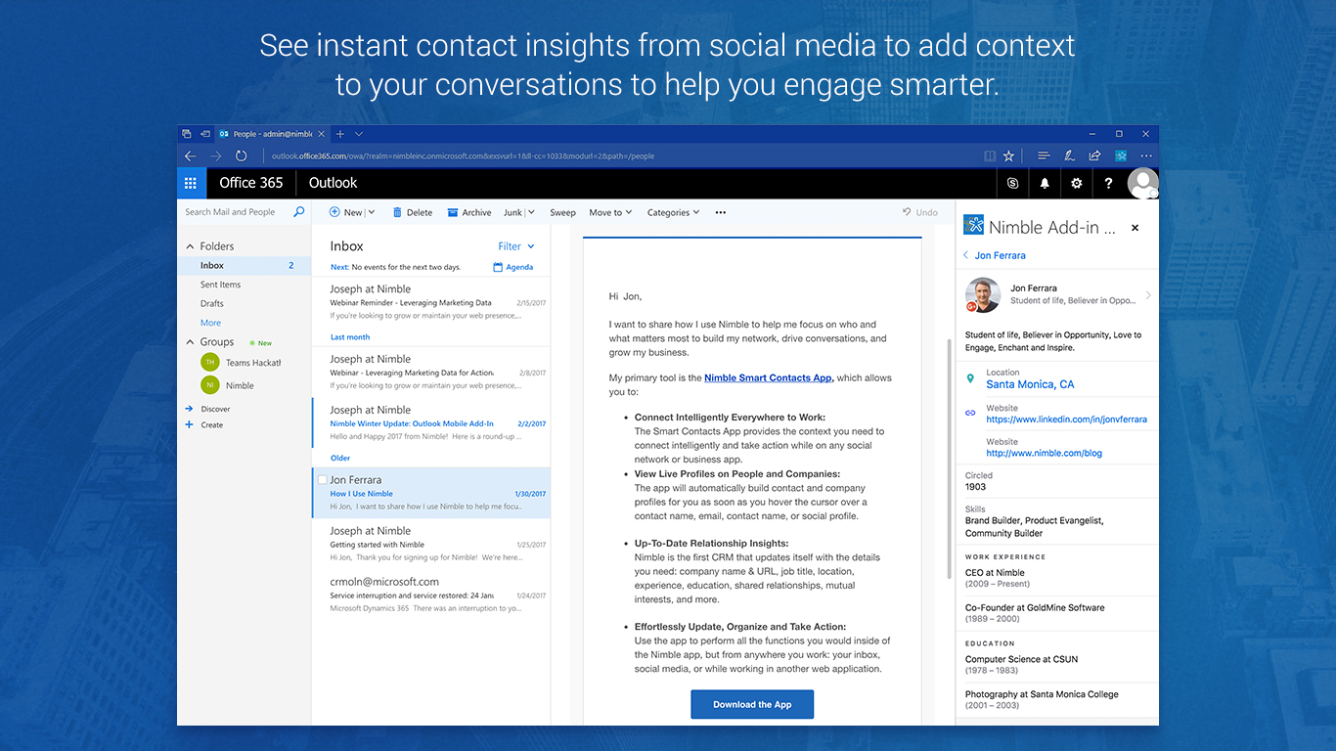Open the notifications bell
Image resolution: width=1336 pixels, height=751 pixels.
(1045, 183)
